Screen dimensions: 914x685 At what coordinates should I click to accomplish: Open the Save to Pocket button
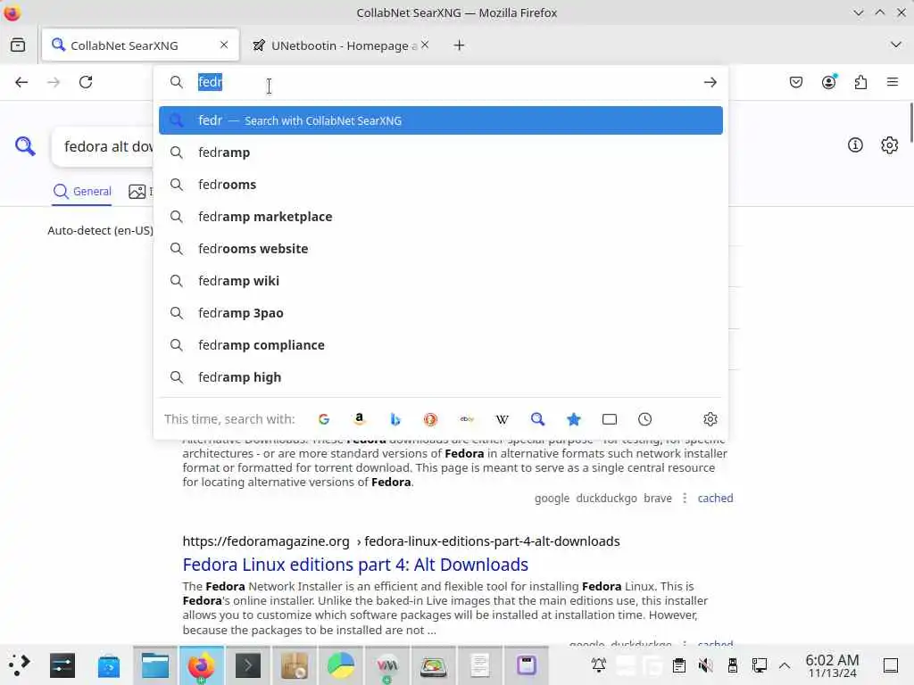[796, 82]
